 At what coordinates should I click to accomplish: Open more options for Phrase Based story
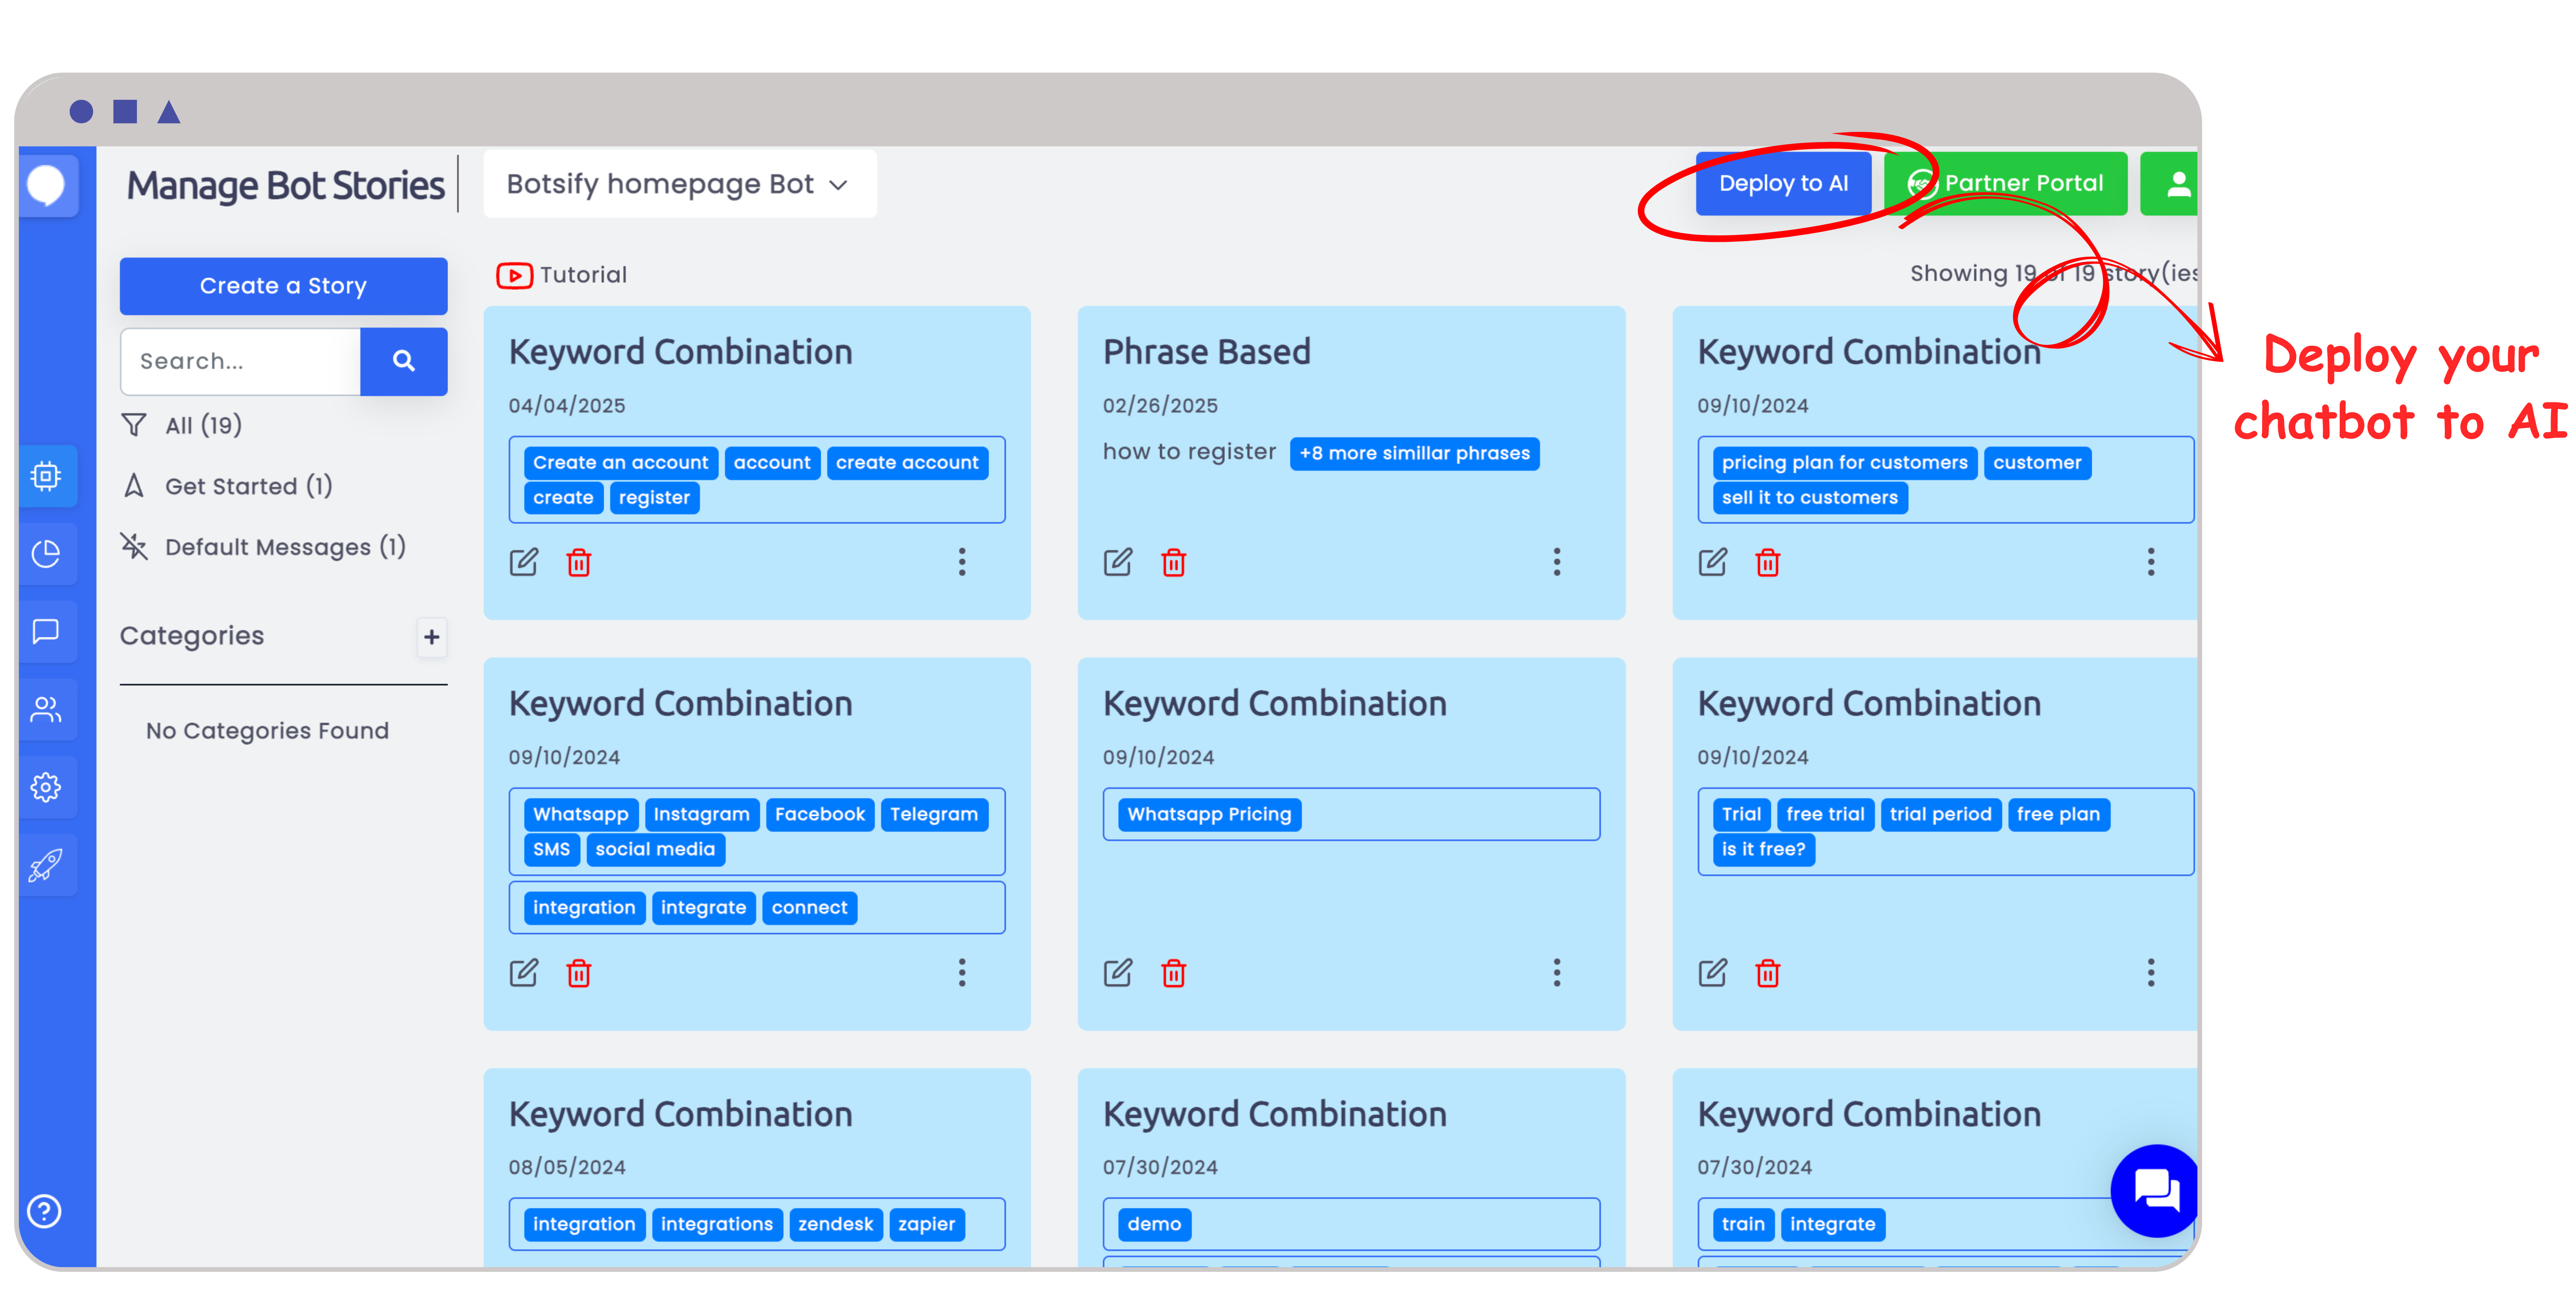[1556, 562]
